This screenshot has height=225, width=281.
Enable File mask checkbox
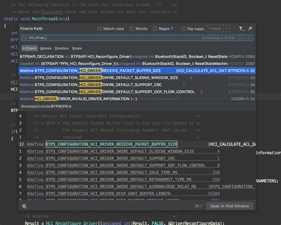183,29
